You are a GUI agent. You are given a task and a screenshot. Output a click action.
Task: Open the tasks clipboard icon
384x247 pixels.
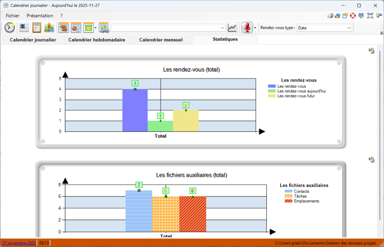(37, 28)
